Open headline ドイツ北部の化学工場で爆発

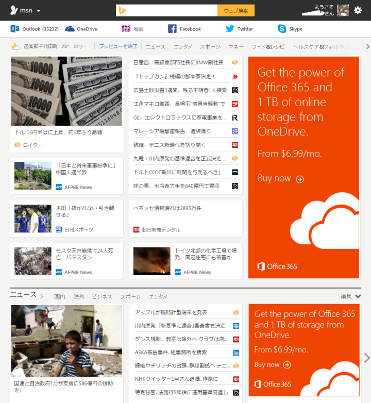[x=206, y=254]
